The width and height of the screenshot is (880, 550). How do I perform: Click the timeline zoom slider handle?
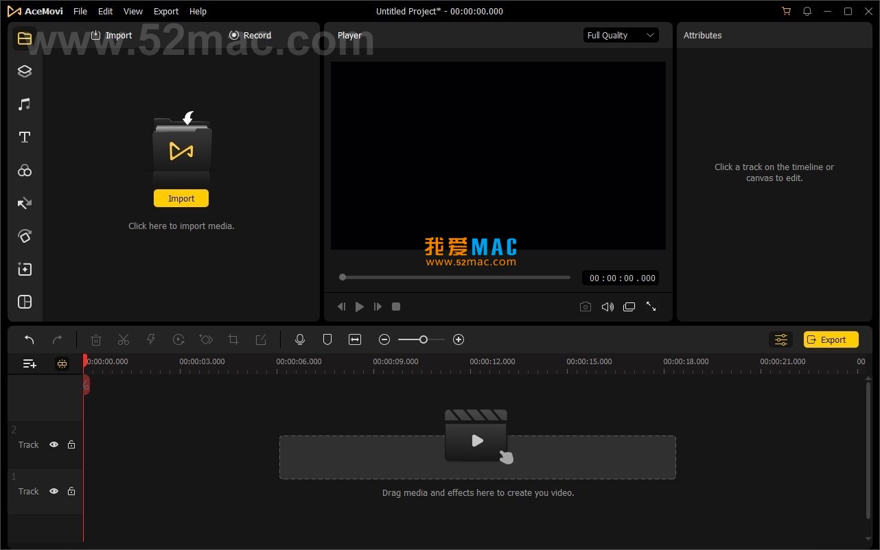tap(424, 339)
